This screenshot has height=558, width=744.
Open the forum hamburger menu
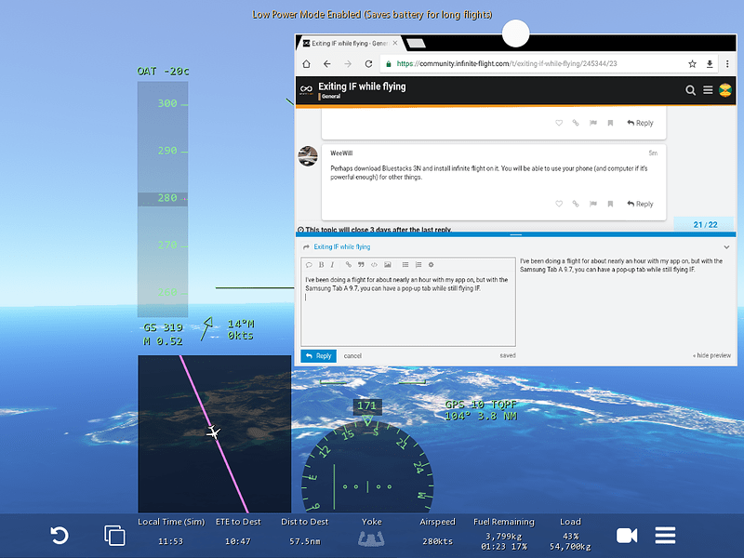(x=708, y=89)
